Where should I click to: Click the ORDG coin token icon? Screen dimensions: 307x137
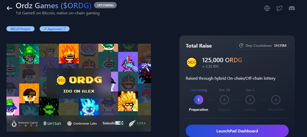point(192,62)
